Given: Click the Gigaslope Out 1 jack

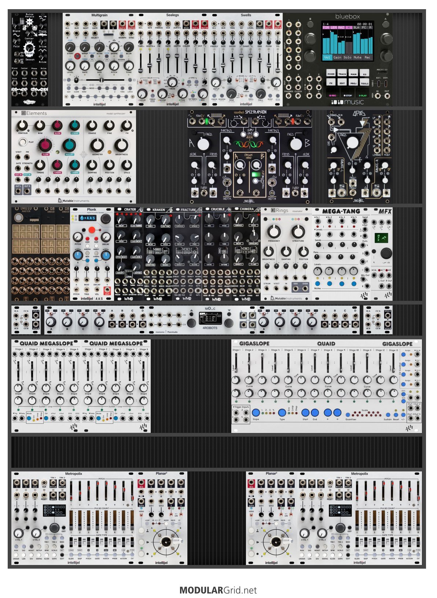Looking at the screenshot, I should (410, 408).
